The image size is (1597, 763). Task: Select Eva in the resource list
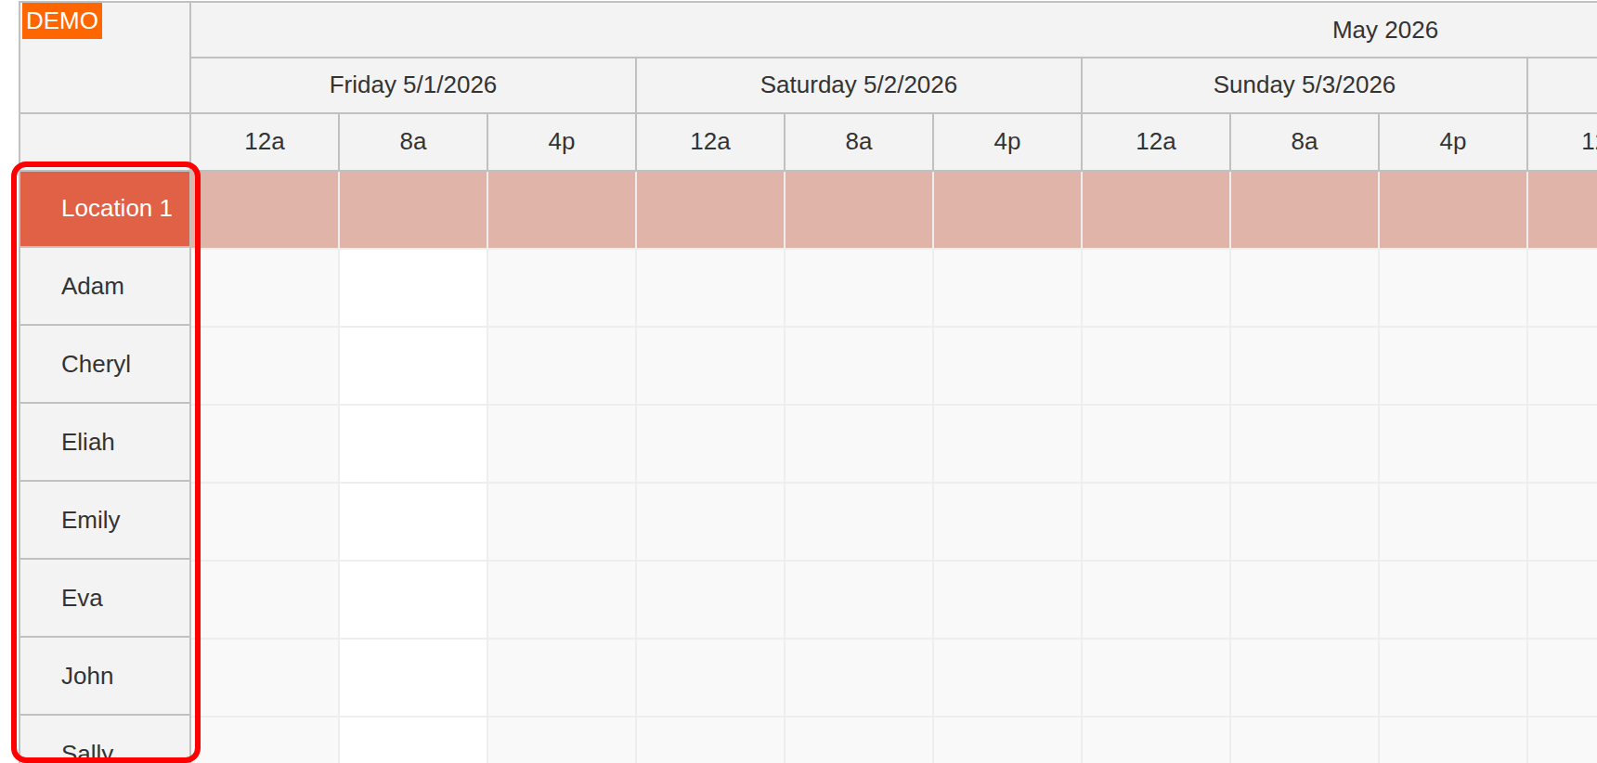click(x=105, y=599)
